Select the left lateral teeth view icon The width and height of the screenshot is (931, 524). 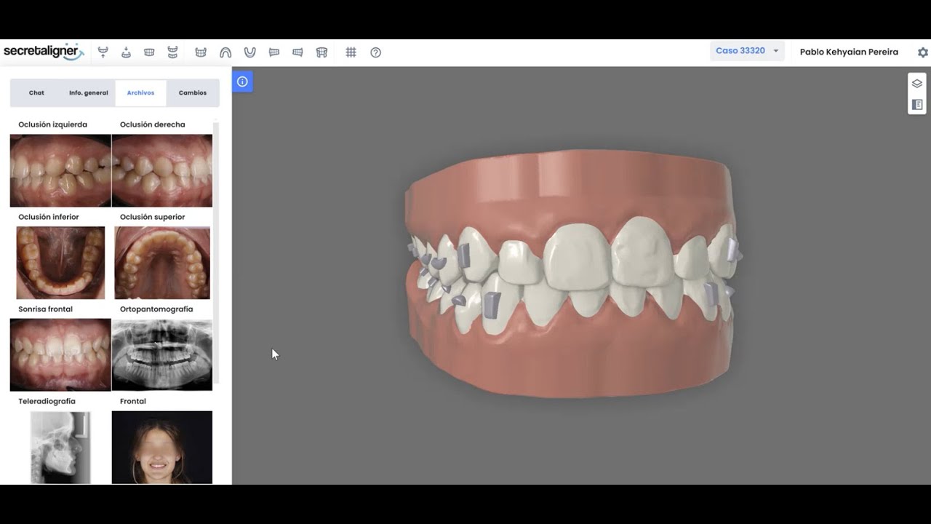click(x=274, y=52)
